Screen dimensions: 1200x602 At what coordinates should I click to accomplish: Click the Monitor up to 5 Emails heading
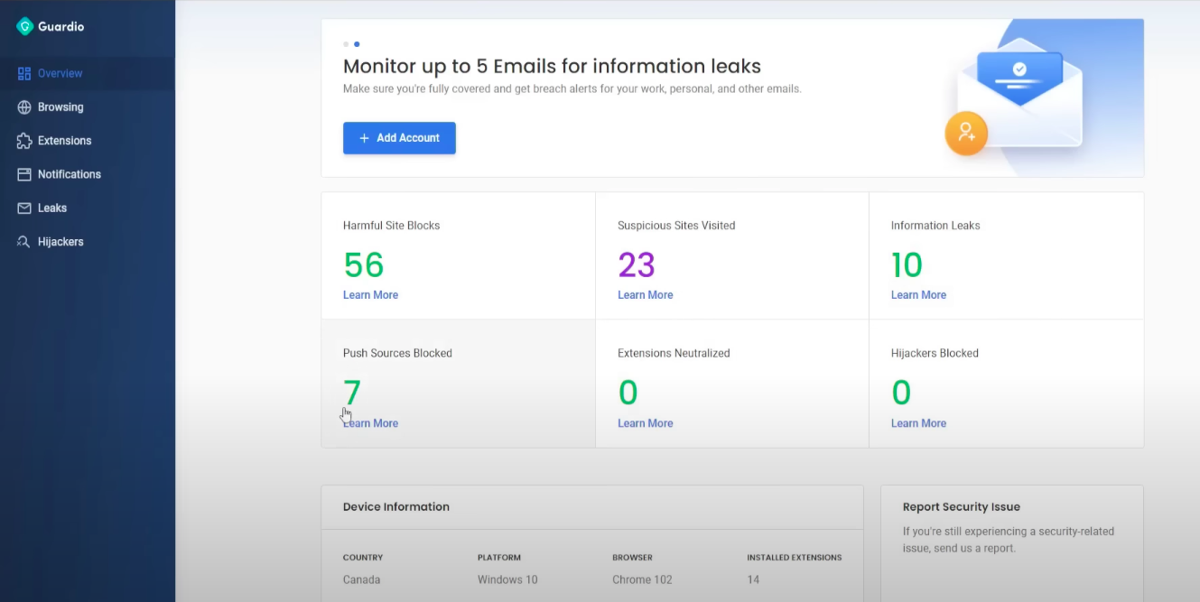[x=552, y=66]
